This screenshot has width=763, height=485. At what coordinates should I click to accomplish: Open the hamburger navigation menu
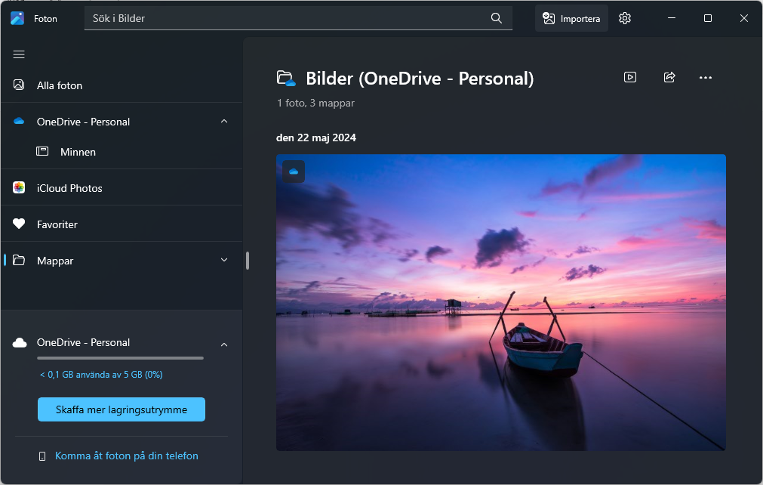coord(19,54)
